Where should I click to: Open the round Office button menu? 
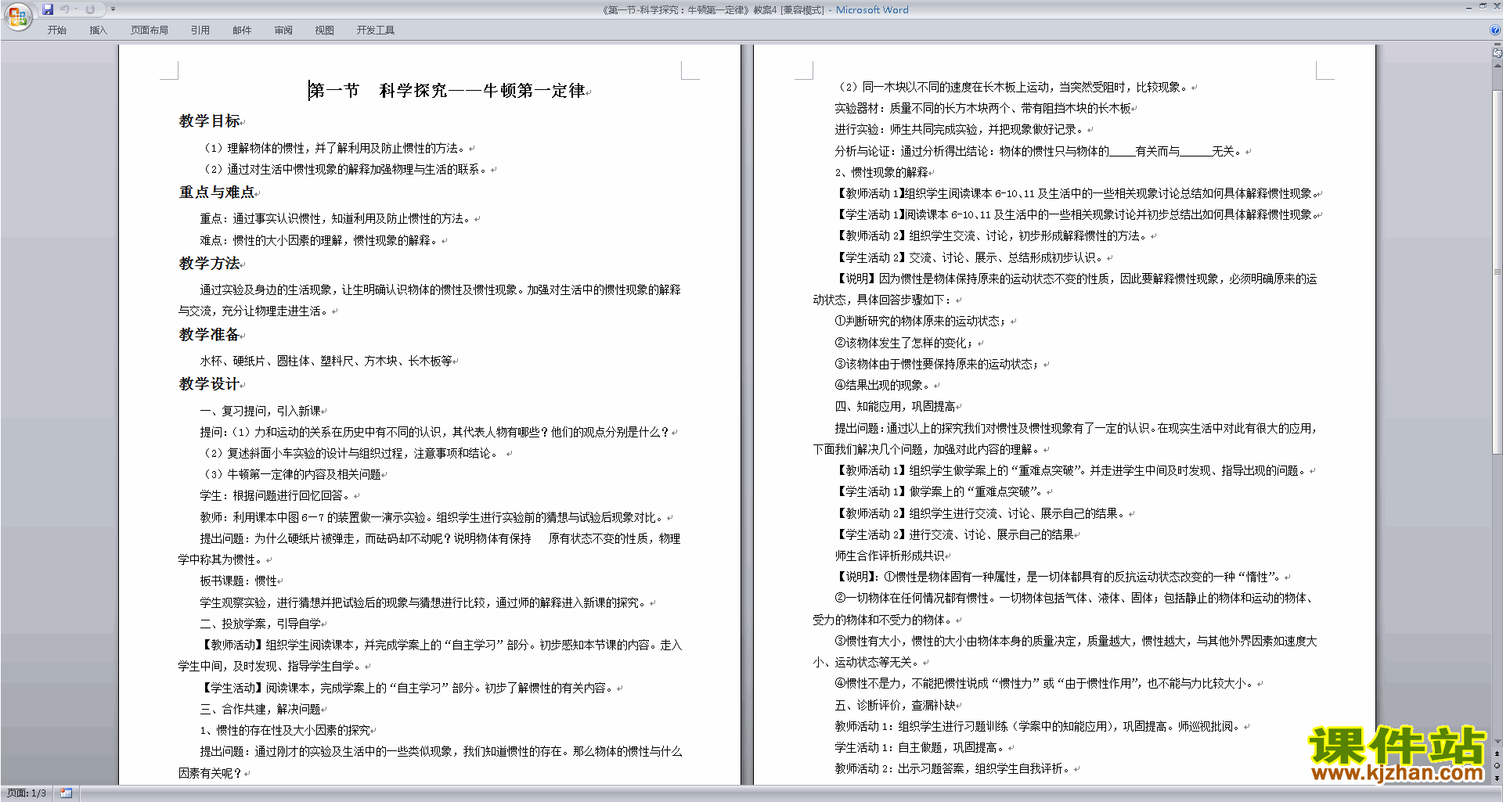pyautogui.click(x=17, y=16)
